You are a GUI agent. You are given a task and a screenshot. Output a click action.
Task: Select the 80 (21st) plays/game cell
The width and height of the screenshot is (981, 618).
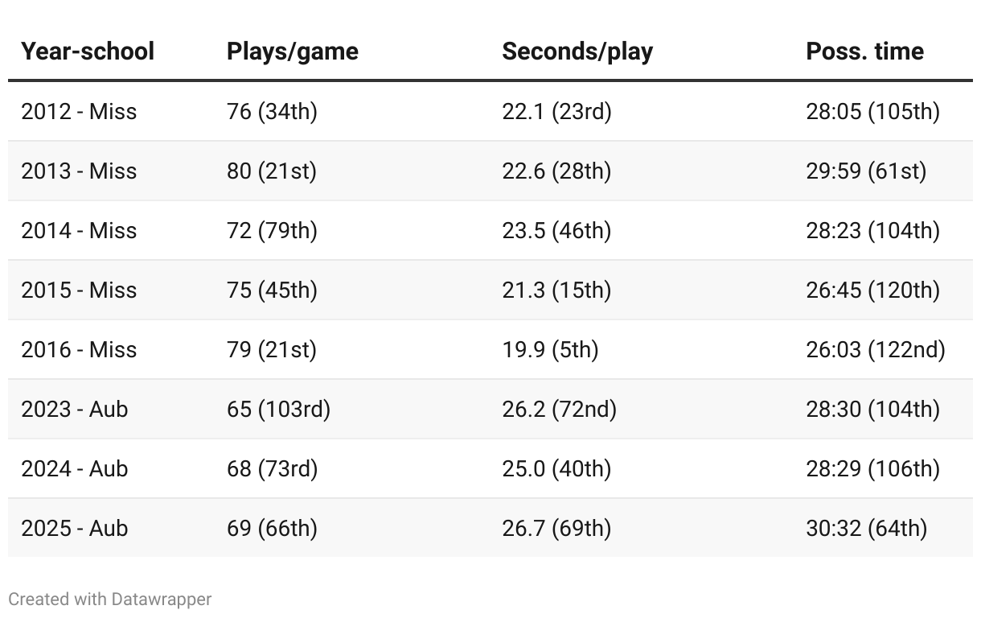click(272, 171)
